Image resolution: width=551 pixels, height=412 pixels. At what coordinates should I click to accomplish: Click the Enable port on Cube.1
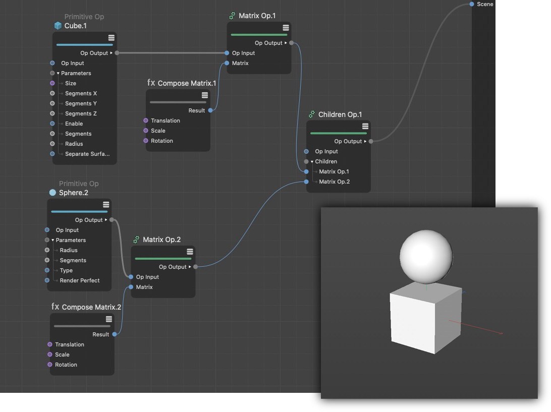tap(52, 124)
